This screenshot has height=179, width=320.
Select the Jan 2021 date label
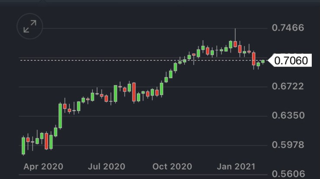(236, 166)
